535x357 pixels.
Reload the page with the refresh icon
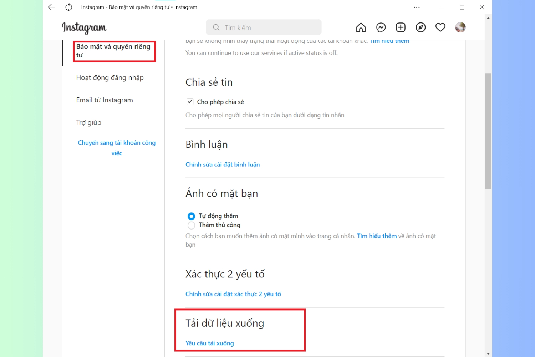click(x=69, y=7)
